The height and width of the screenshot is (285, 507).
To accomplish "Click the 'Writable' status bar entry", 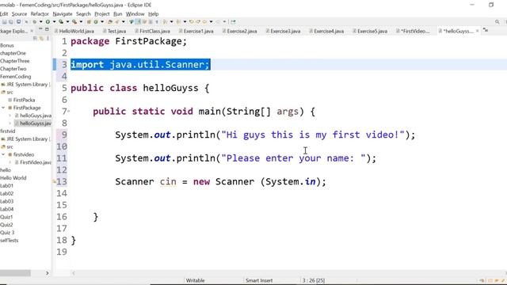I will pos(195,280).
